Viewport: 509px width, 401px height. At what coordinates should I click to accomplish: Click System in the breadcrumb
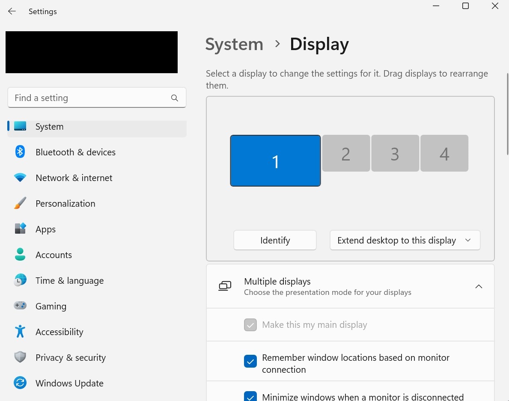234,45
